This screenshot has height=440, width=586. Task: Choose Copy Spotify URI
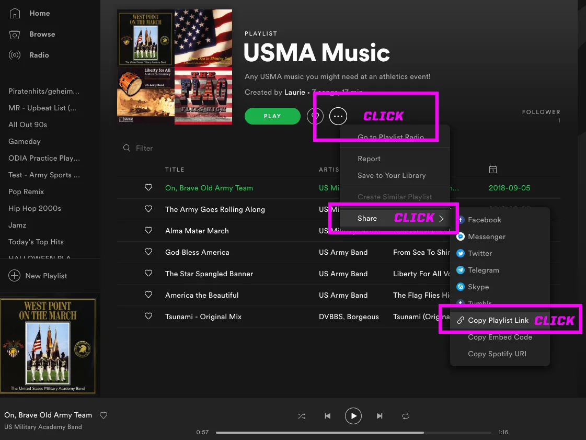pos(497,354)
